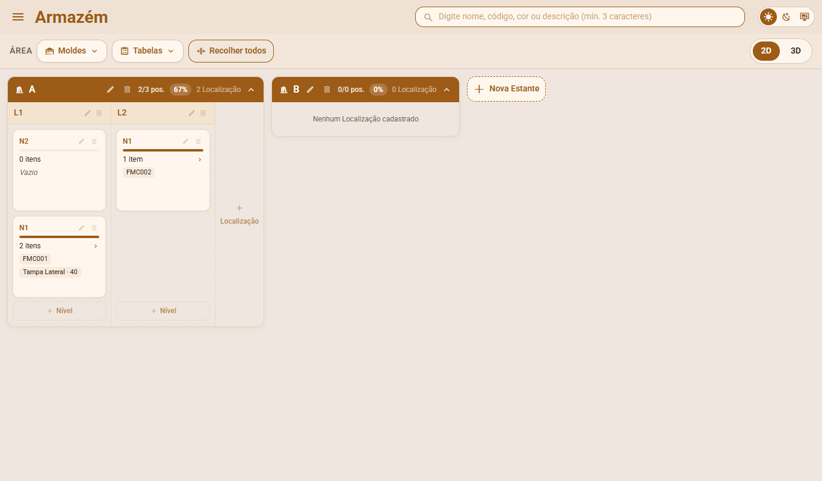Image resolution: width=822 pixels, height=481 pixels.
Task: Add a new Nível under L1
Action: pyautogui.click(x=60, y=311)
